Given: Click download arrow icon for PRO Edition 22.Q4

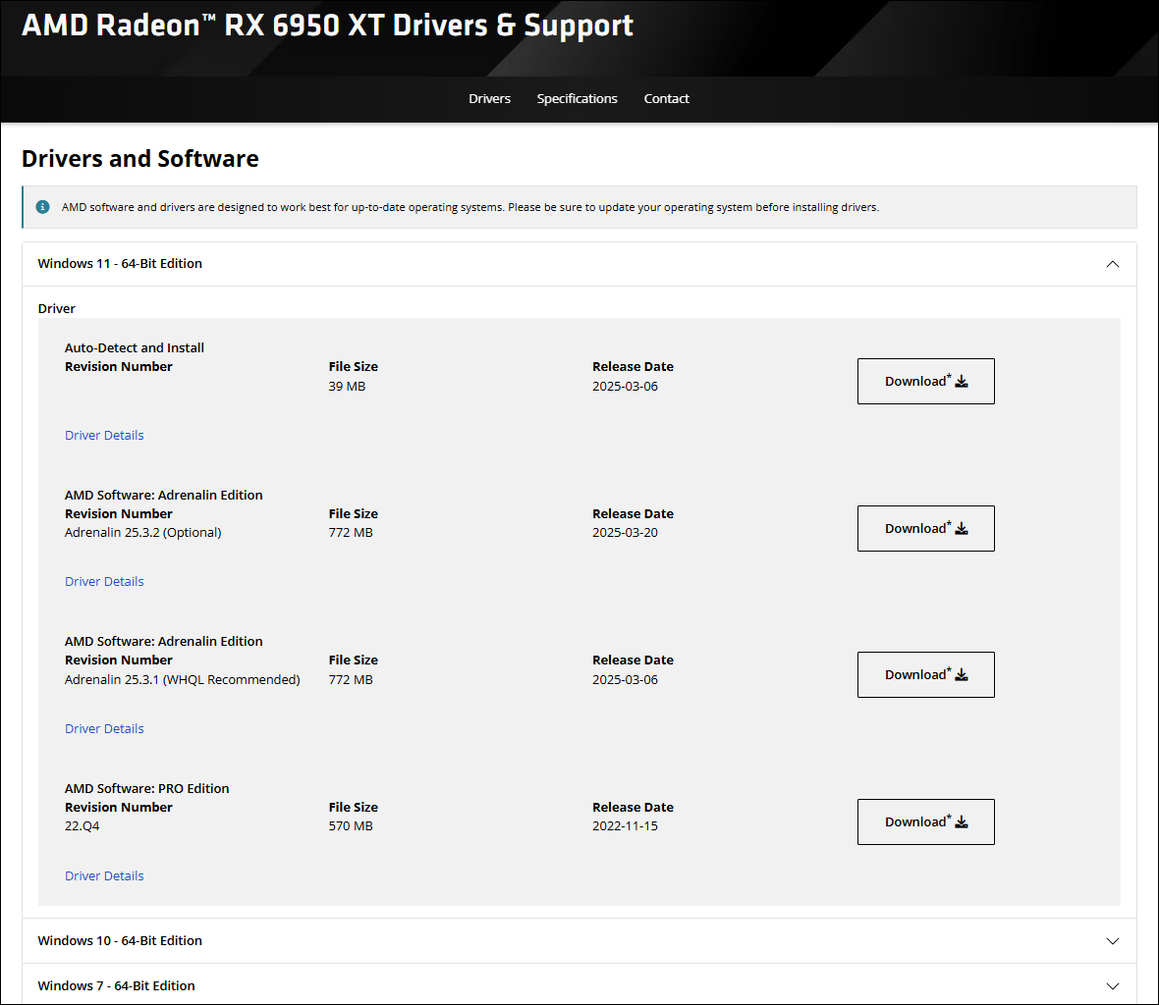Looking at the screenshot, I should pyautogui.click(x=962, y=822).
